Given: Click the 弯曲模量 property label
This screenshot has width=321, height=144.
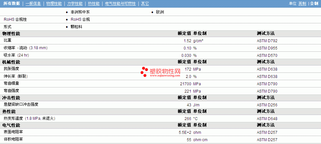Looking at the screenshot, I should pos(12,84).
